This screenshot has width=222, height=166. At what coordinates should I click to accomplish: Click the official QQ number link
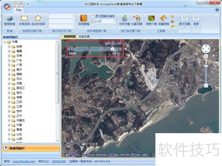pyautogui.click(x=59, y=162)
